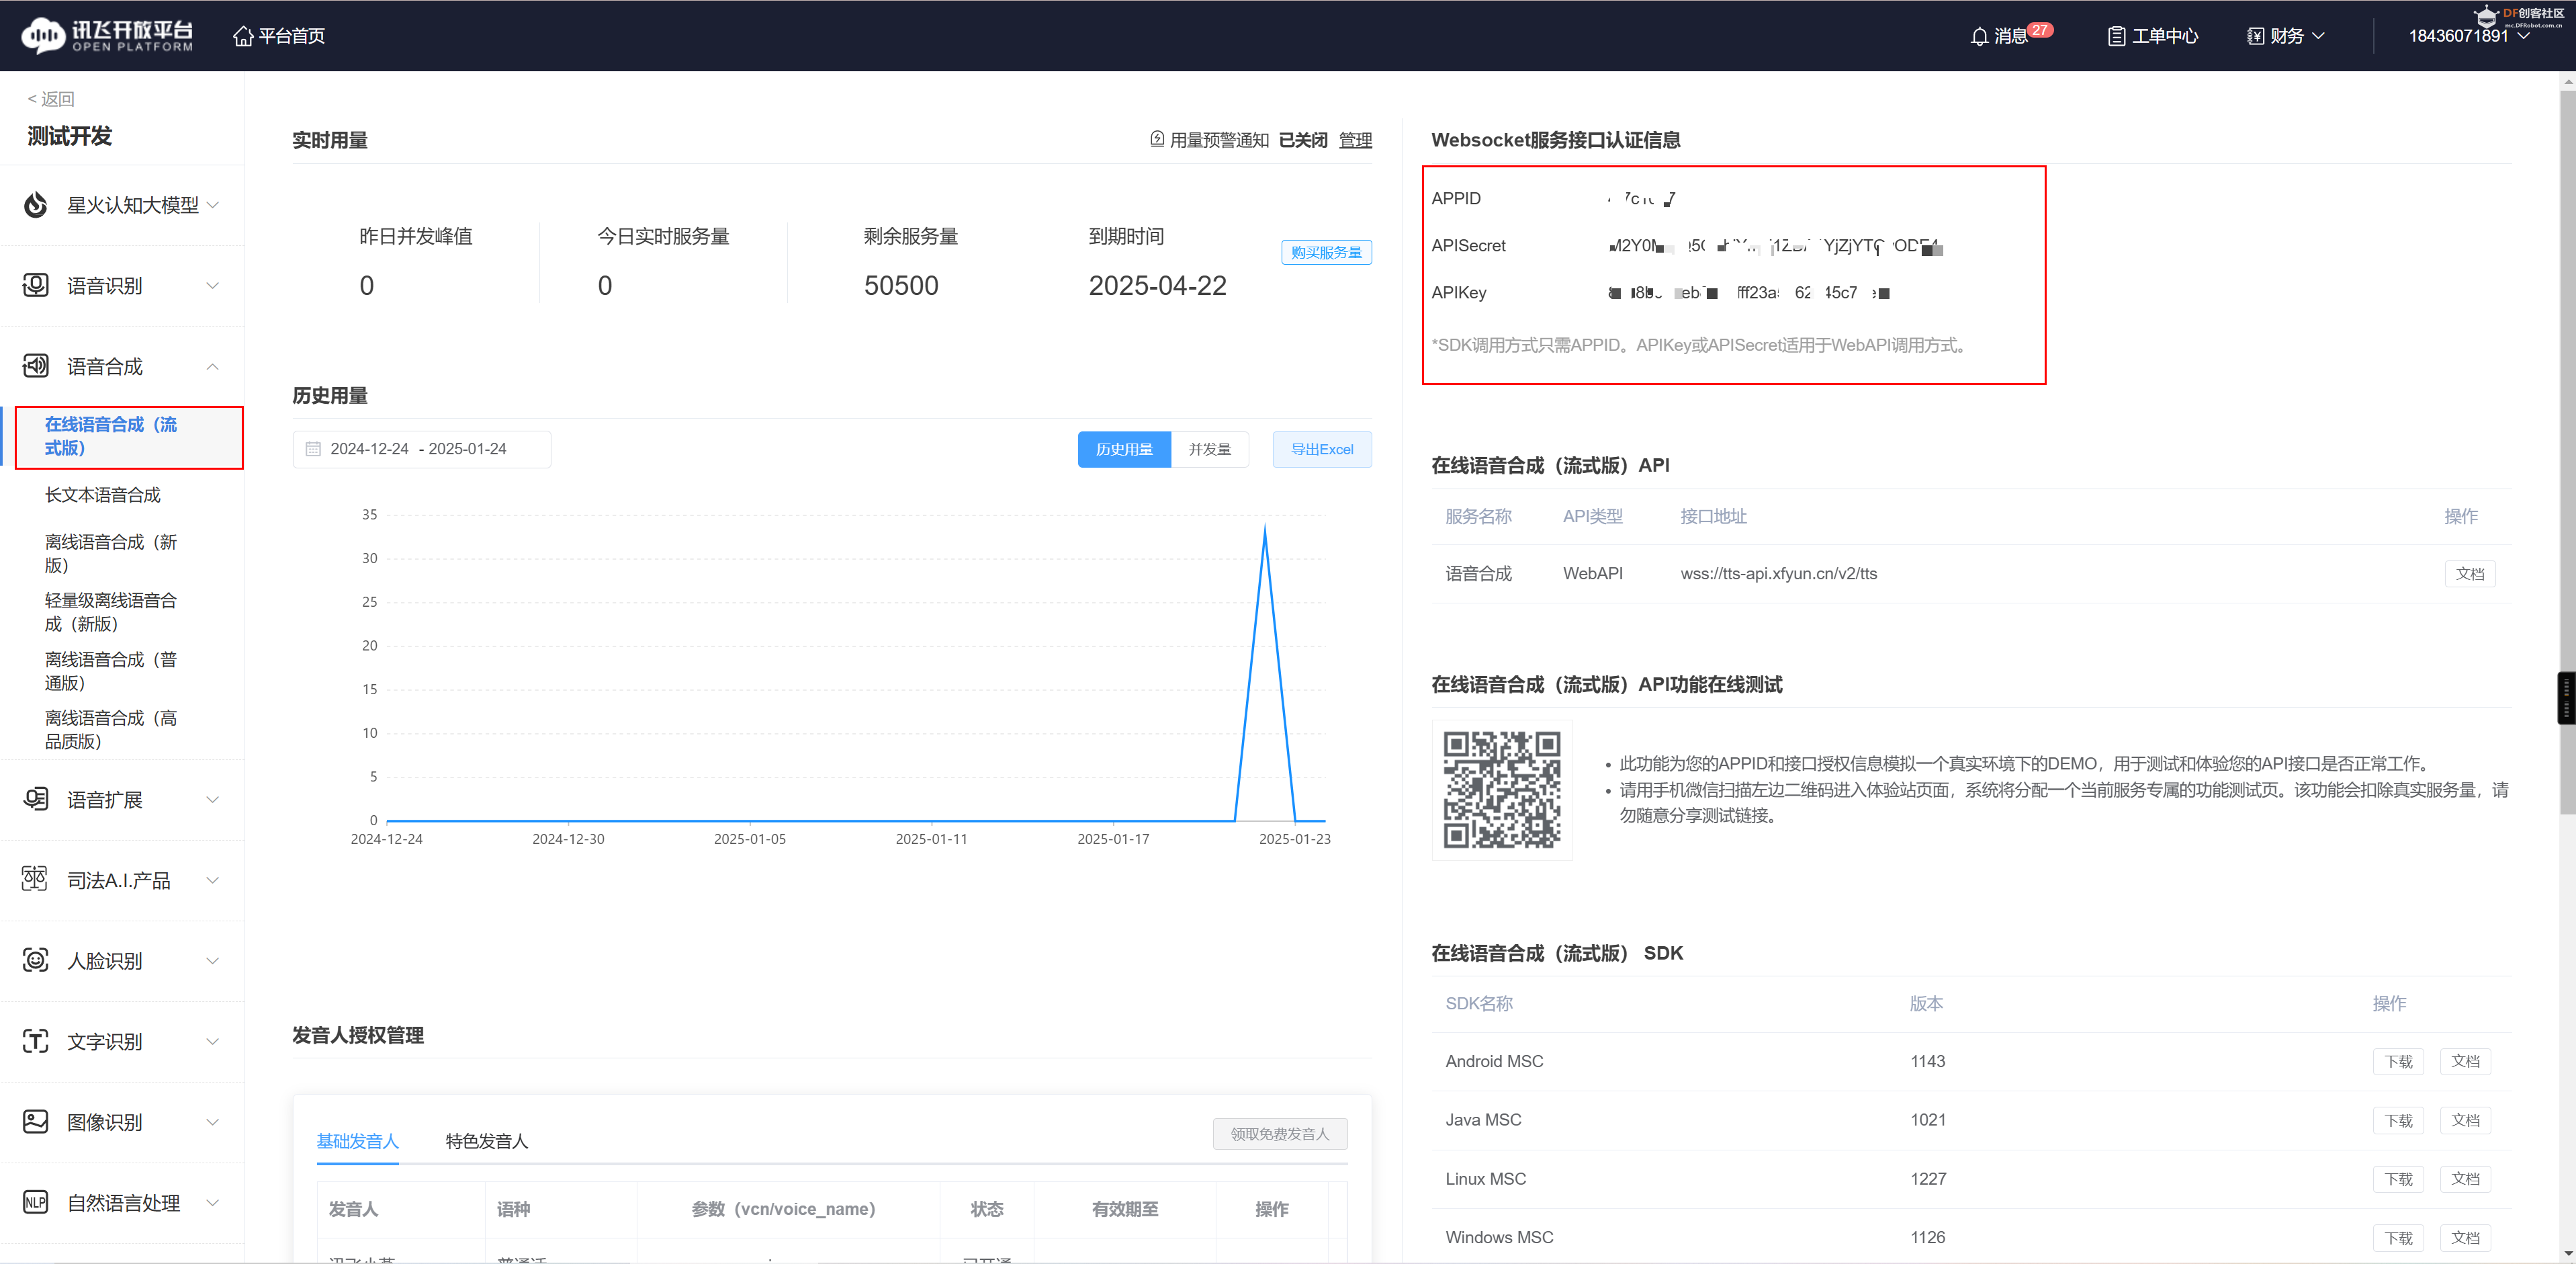Select 离线语音合成（普通版） menu item
The width and height of the screenshot is (2576, 1264).
[111, 671]
